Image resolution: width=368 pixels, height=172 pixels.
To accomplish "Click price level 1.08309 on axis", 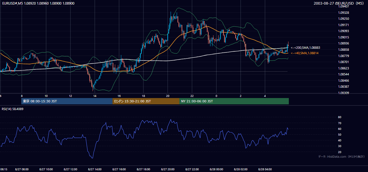I will (x=343, y=93).
